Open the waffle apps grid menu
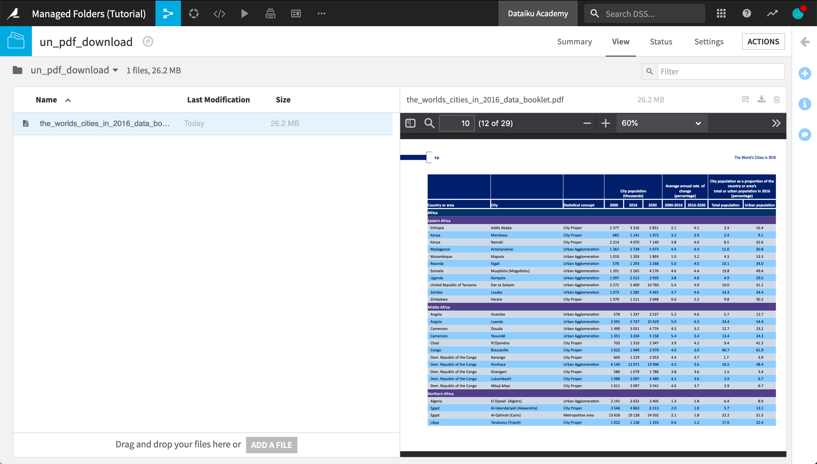 click(x=721, y=13)
